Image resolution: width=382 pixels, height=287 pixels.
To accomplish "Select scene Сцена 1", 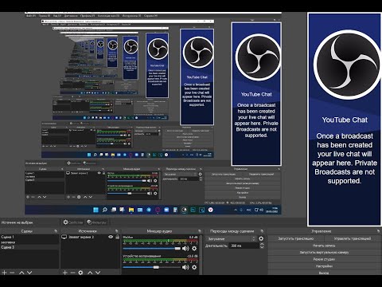I will coord(29,237).
